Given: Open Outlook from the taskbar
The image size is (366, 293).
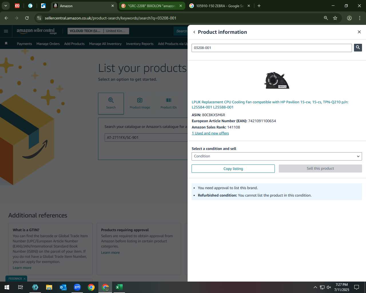Looking at the screenshot, I should [63, 287].
